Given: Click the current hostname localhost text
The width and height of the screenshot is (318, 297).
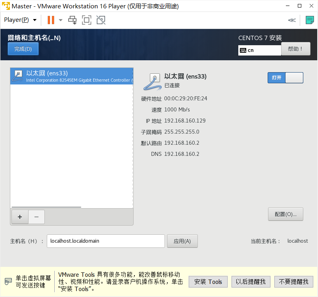Looking at the screenshot, I should pos(297,241).
